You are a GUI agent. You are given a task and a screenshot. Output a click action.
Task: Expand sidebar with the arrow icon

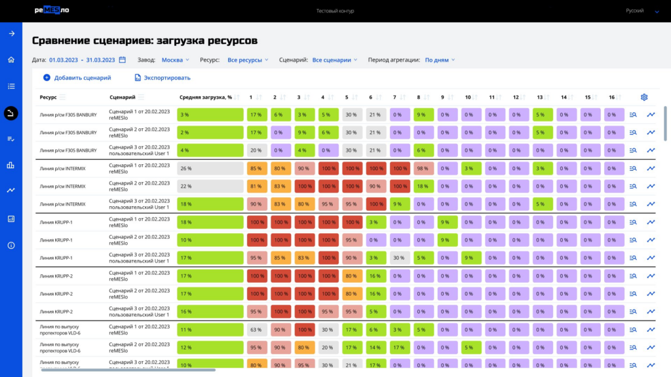[11, 33]
